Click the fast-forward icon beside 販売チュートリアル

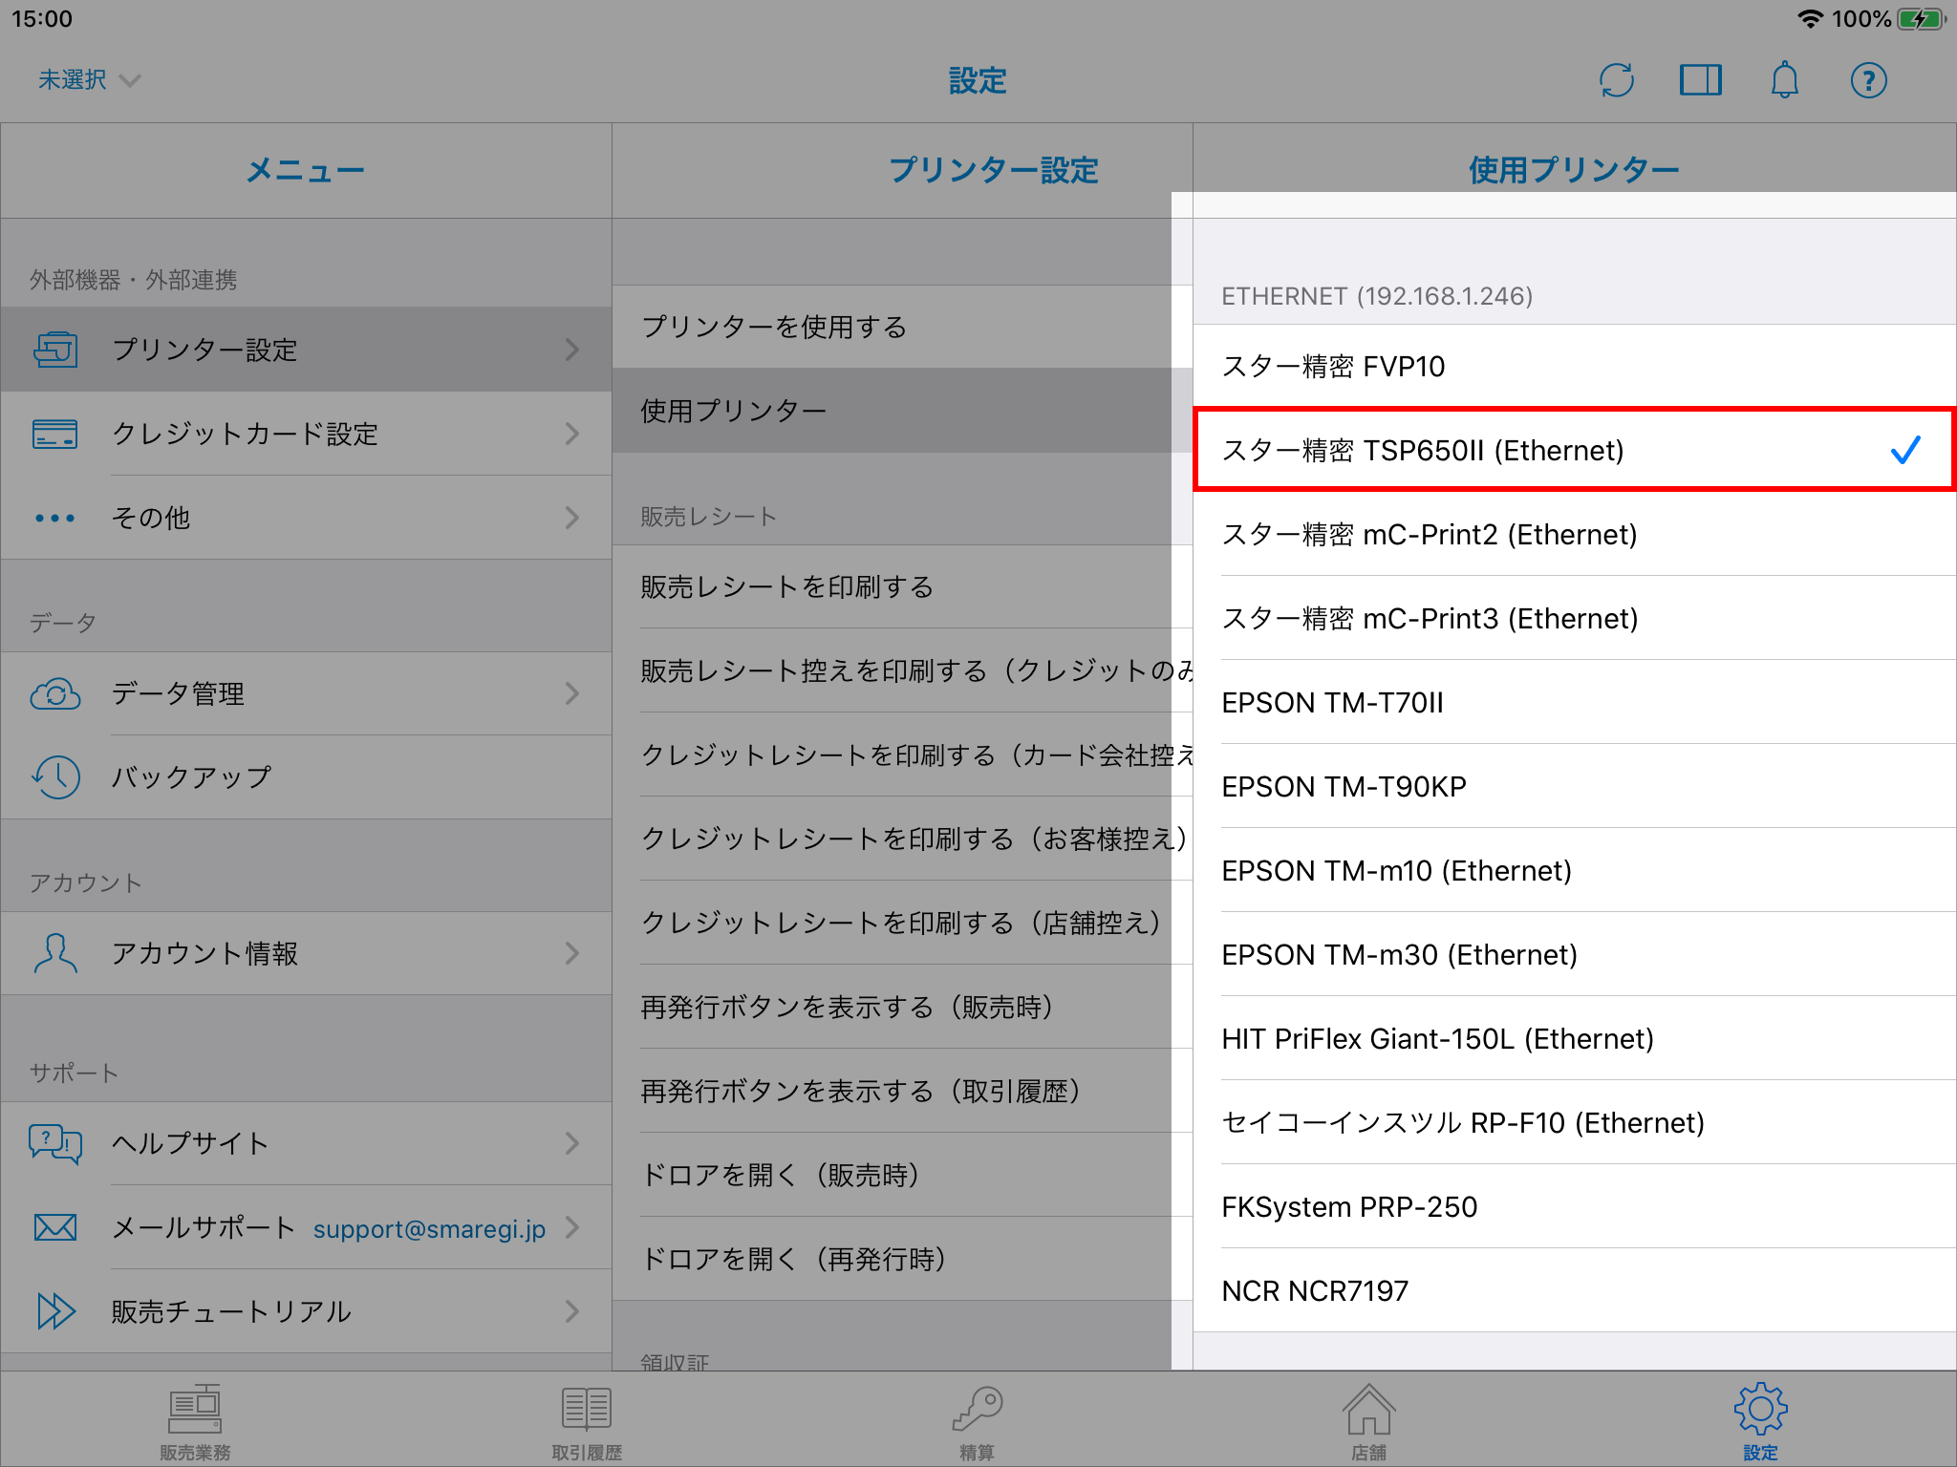[55, 1311]
